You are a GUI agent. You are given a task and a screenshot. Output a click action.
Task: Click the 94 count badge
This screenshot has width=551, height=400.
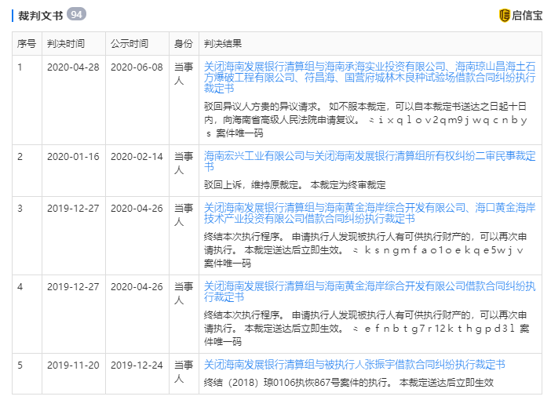click(x=77, y=15)
